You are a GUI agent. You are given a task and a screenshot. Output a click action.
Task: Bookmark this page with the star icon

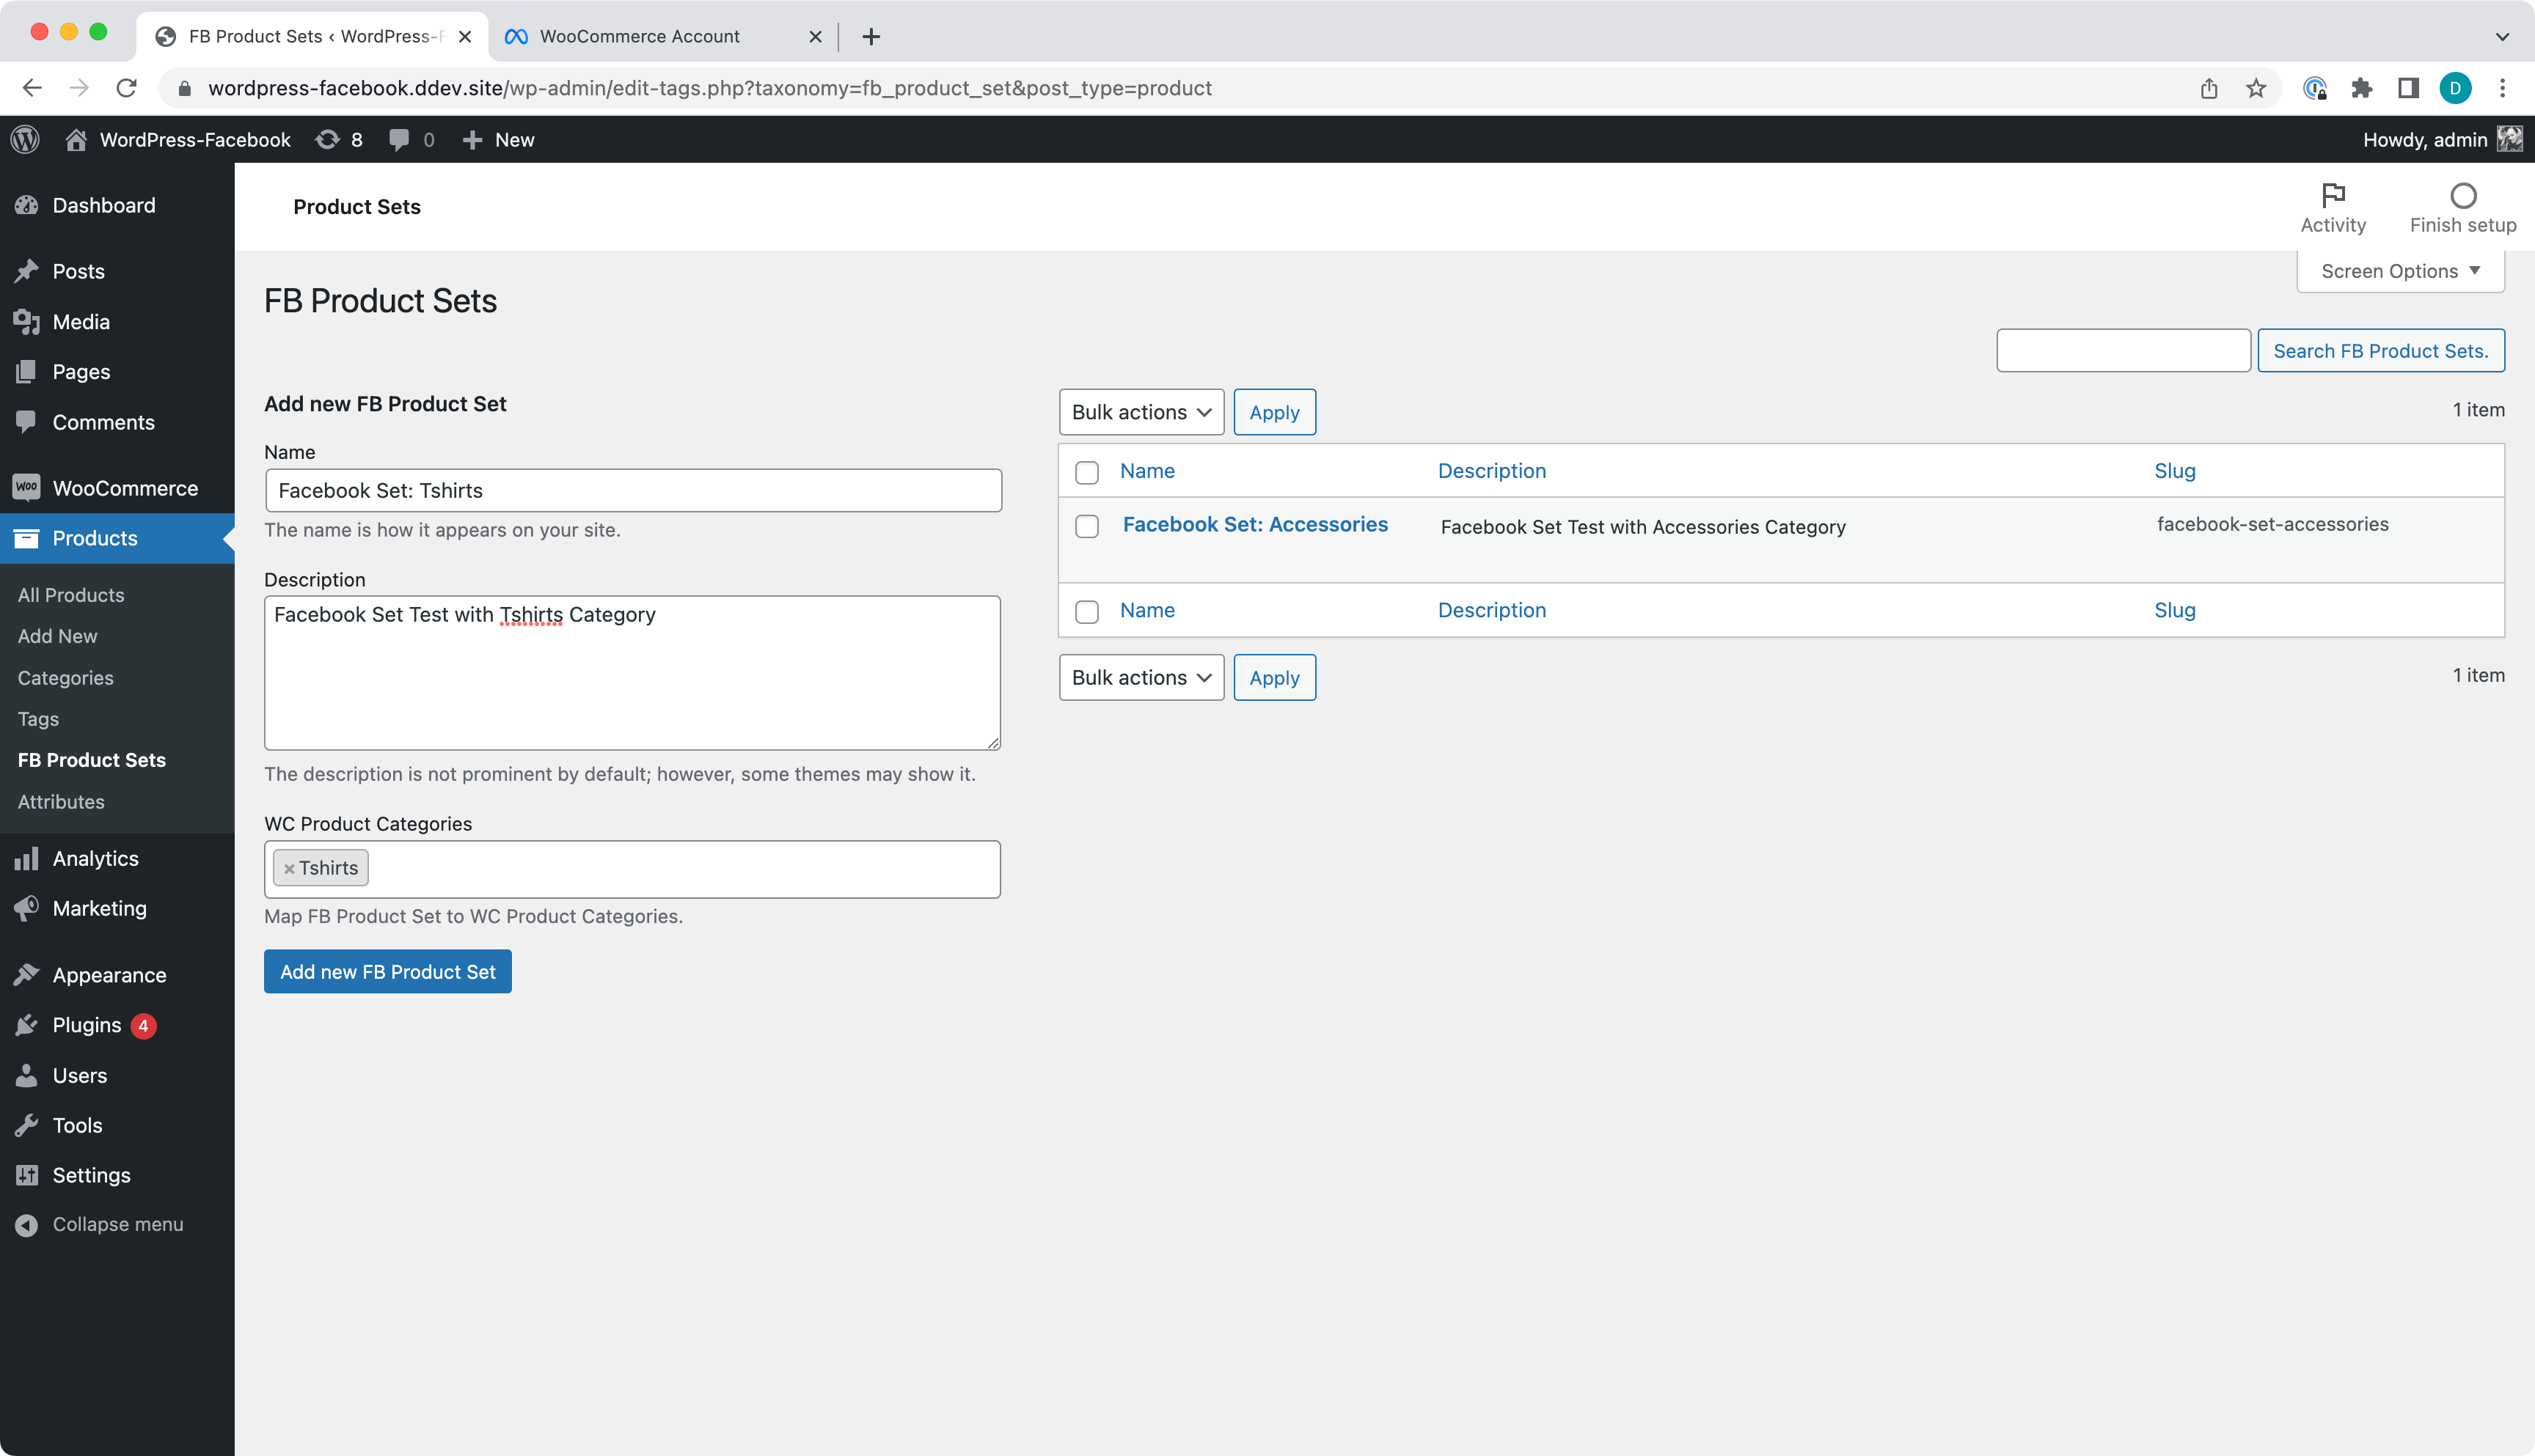click(2255, 88)
